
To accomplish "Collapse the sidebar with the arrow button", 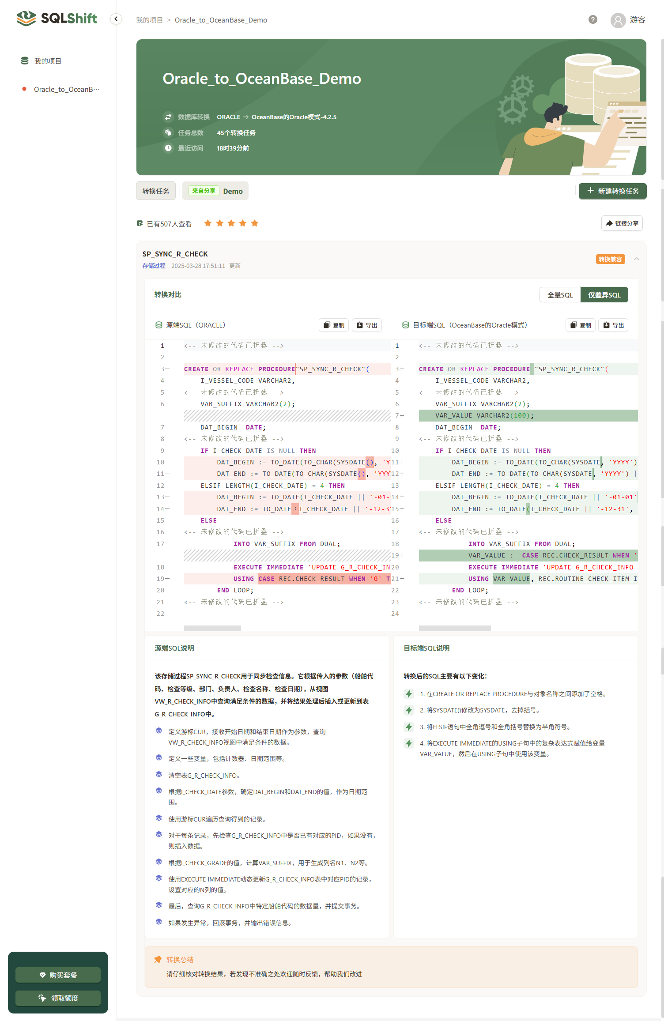I will [116, 19].
